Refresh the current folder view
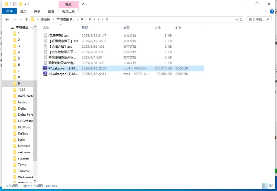 (x=241, y=19)
